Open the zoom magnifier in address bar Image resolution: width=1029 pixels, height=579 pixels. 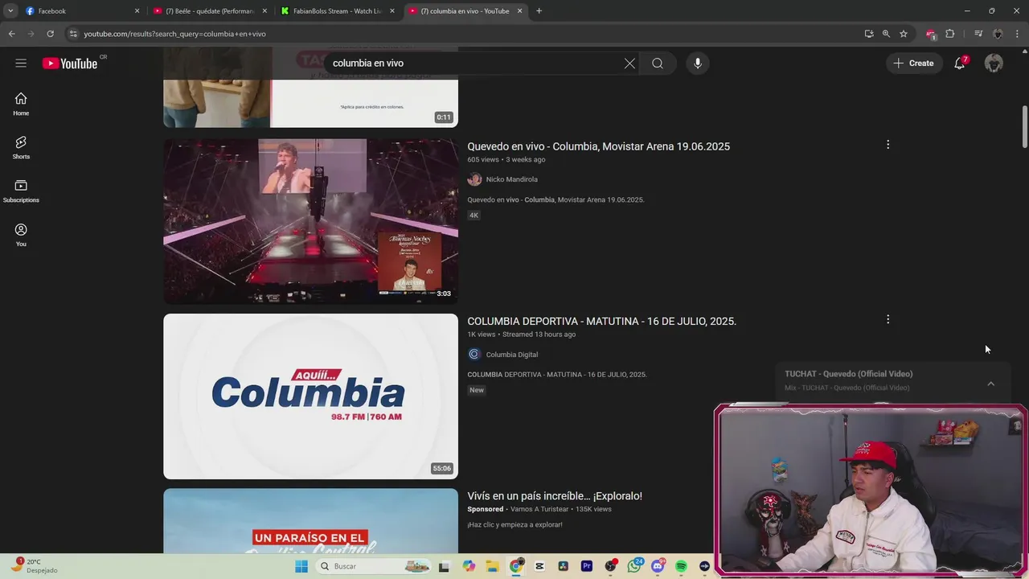pyautogui.click(x=886, y=34)
